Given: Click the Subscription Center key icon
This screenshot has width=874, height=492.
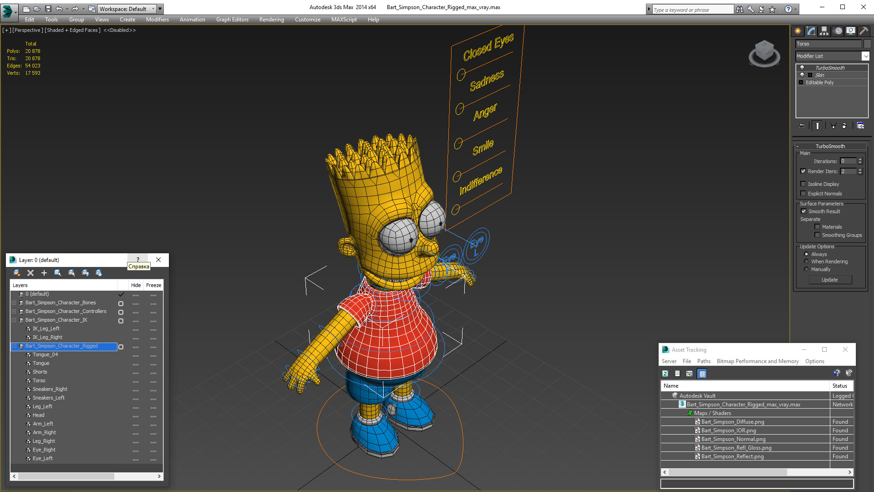Looking at the screenshot, I should [x=751, y=9].
